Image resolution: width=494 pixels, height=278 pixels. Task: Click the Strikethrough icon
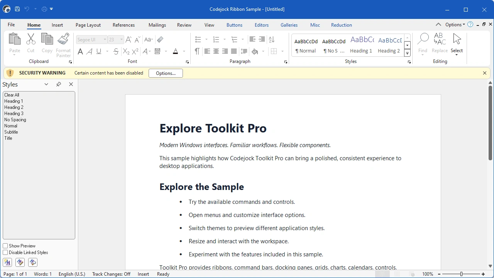116,51
